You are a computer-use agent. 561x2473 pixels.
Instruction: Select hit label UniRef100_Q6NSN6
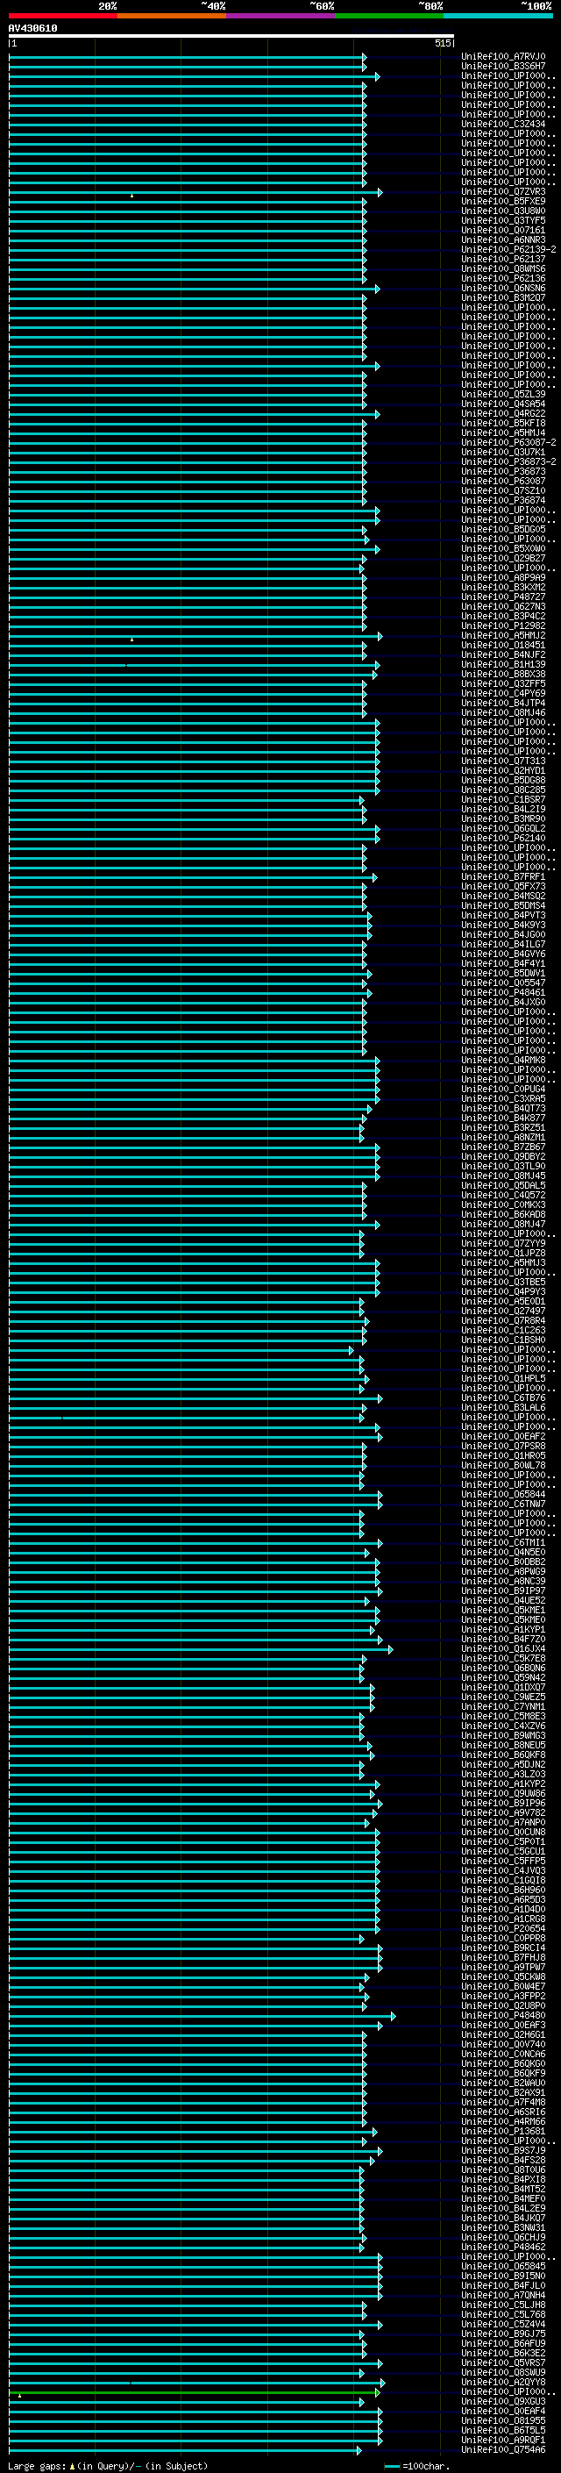(x=503, y=288)
